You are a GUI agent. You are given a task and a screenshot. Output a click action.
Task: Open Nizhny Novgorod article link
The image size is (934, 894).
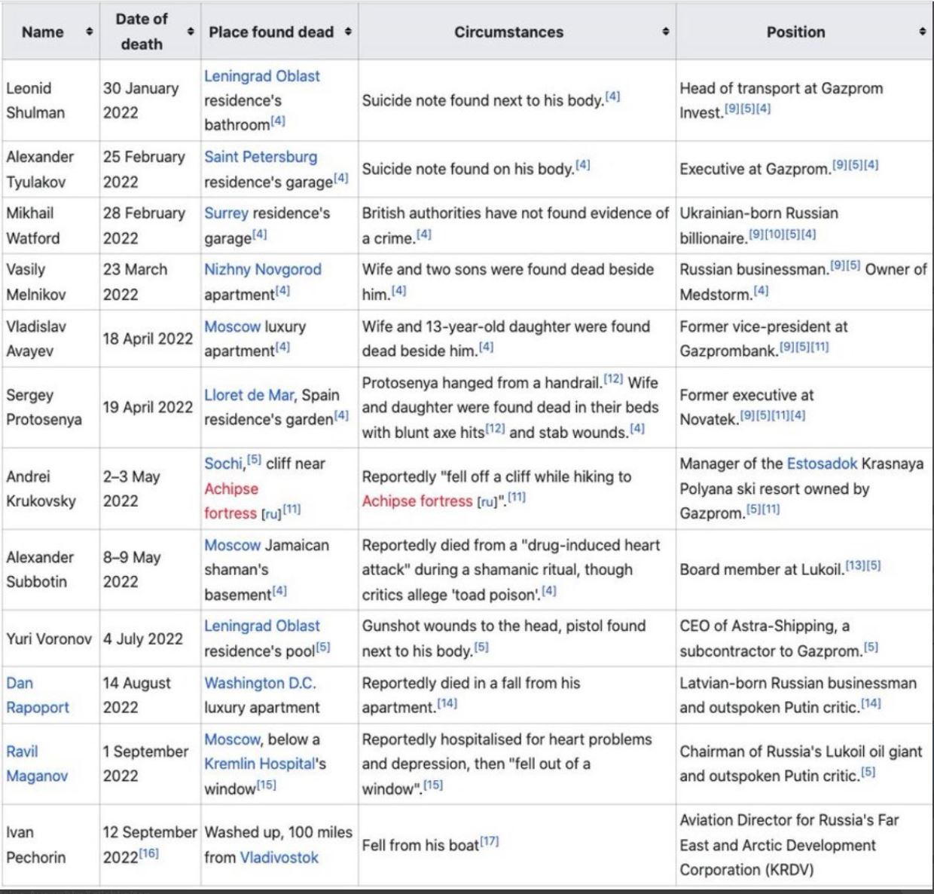tap(263, 270)
